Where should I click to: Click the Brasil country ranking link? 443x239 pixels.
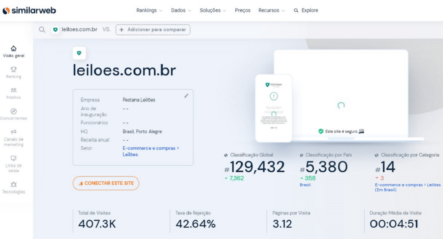(305, 185)
